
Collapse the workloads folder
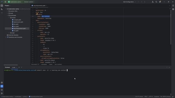pos(7,16)
